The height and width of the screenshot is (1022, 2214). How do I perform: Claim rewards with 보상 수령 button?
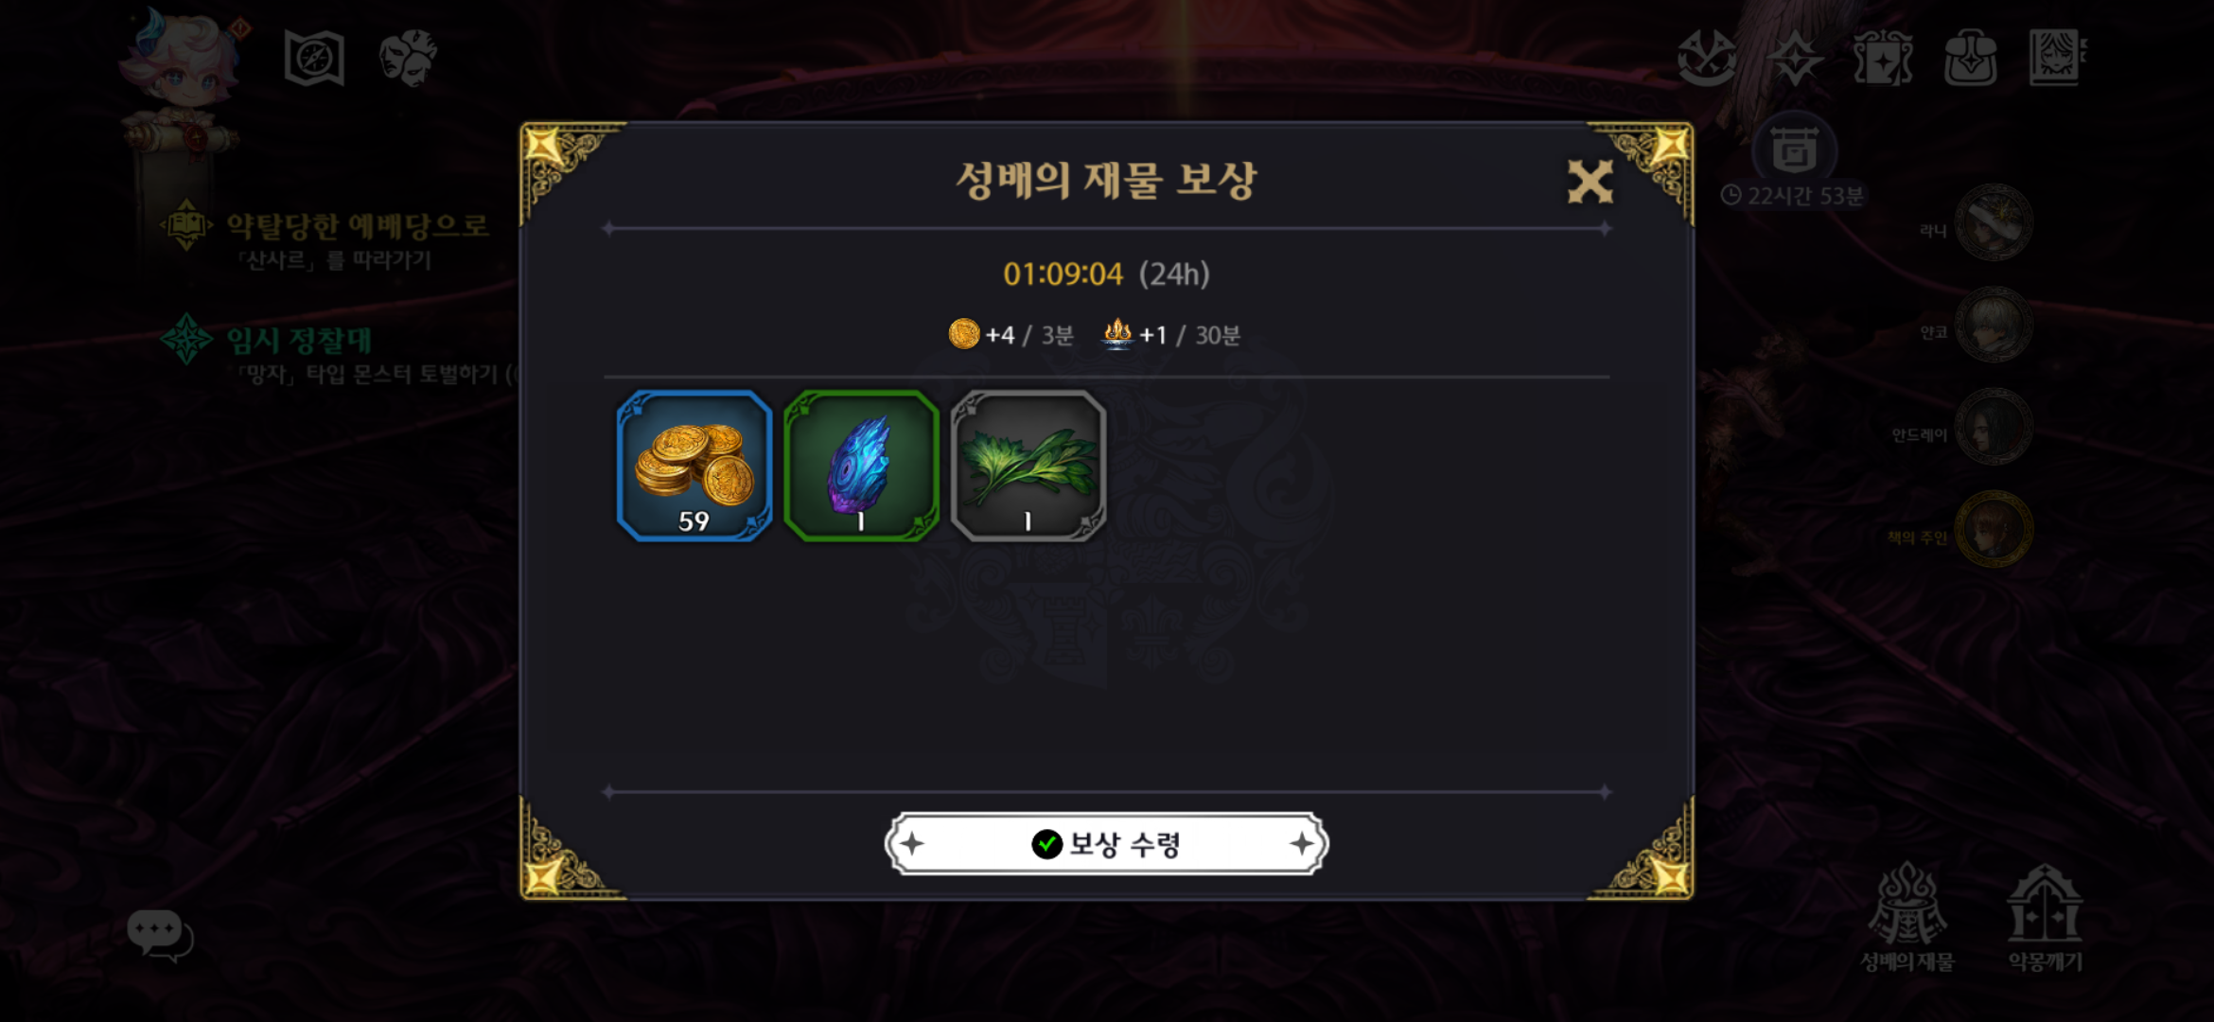click(x=1106, y=843)
